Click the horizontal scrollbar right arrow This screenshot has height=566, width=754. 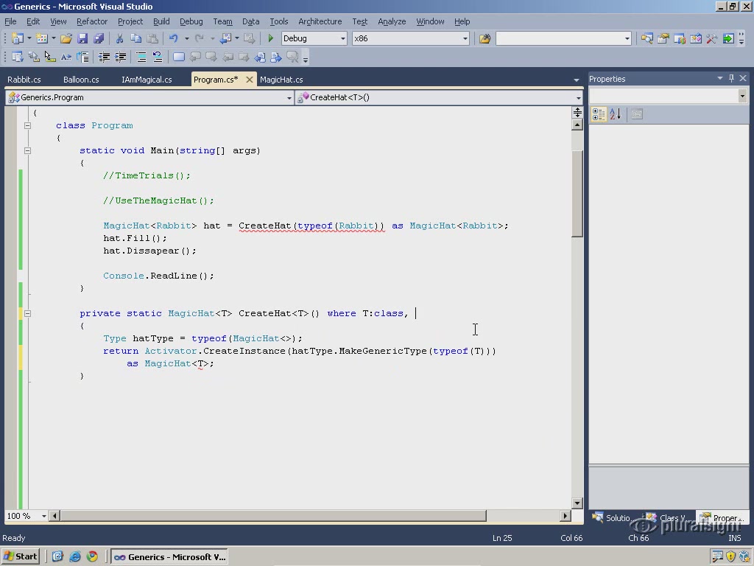(565, 516)
